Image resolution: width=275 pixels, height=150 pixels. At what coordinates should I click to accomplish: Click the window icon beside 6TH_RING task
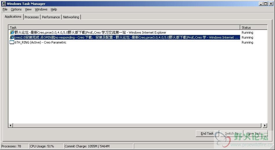tap(12, 42)
